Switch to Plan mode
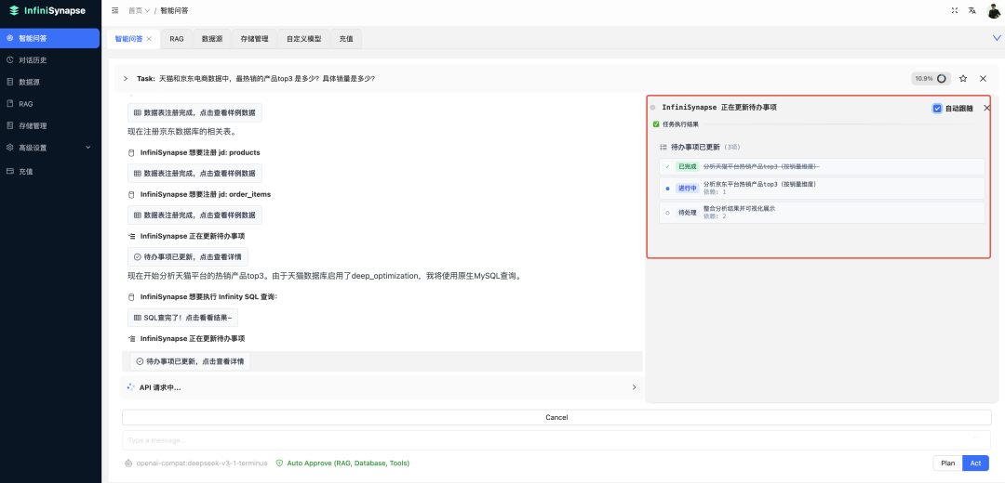This screenshot has height=483, width=1005. tap(947, 463)
